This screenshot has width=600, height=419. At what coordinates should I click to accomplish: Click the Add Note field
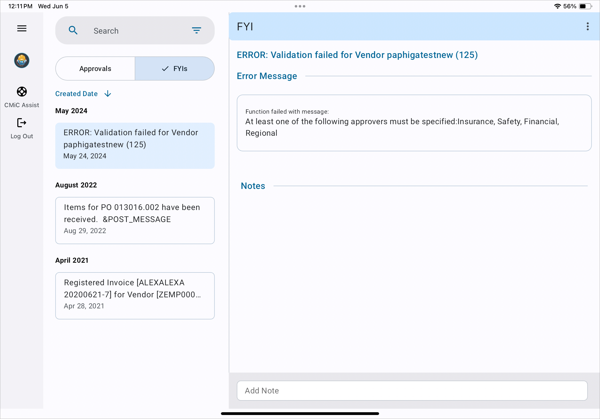coord(412,390)
